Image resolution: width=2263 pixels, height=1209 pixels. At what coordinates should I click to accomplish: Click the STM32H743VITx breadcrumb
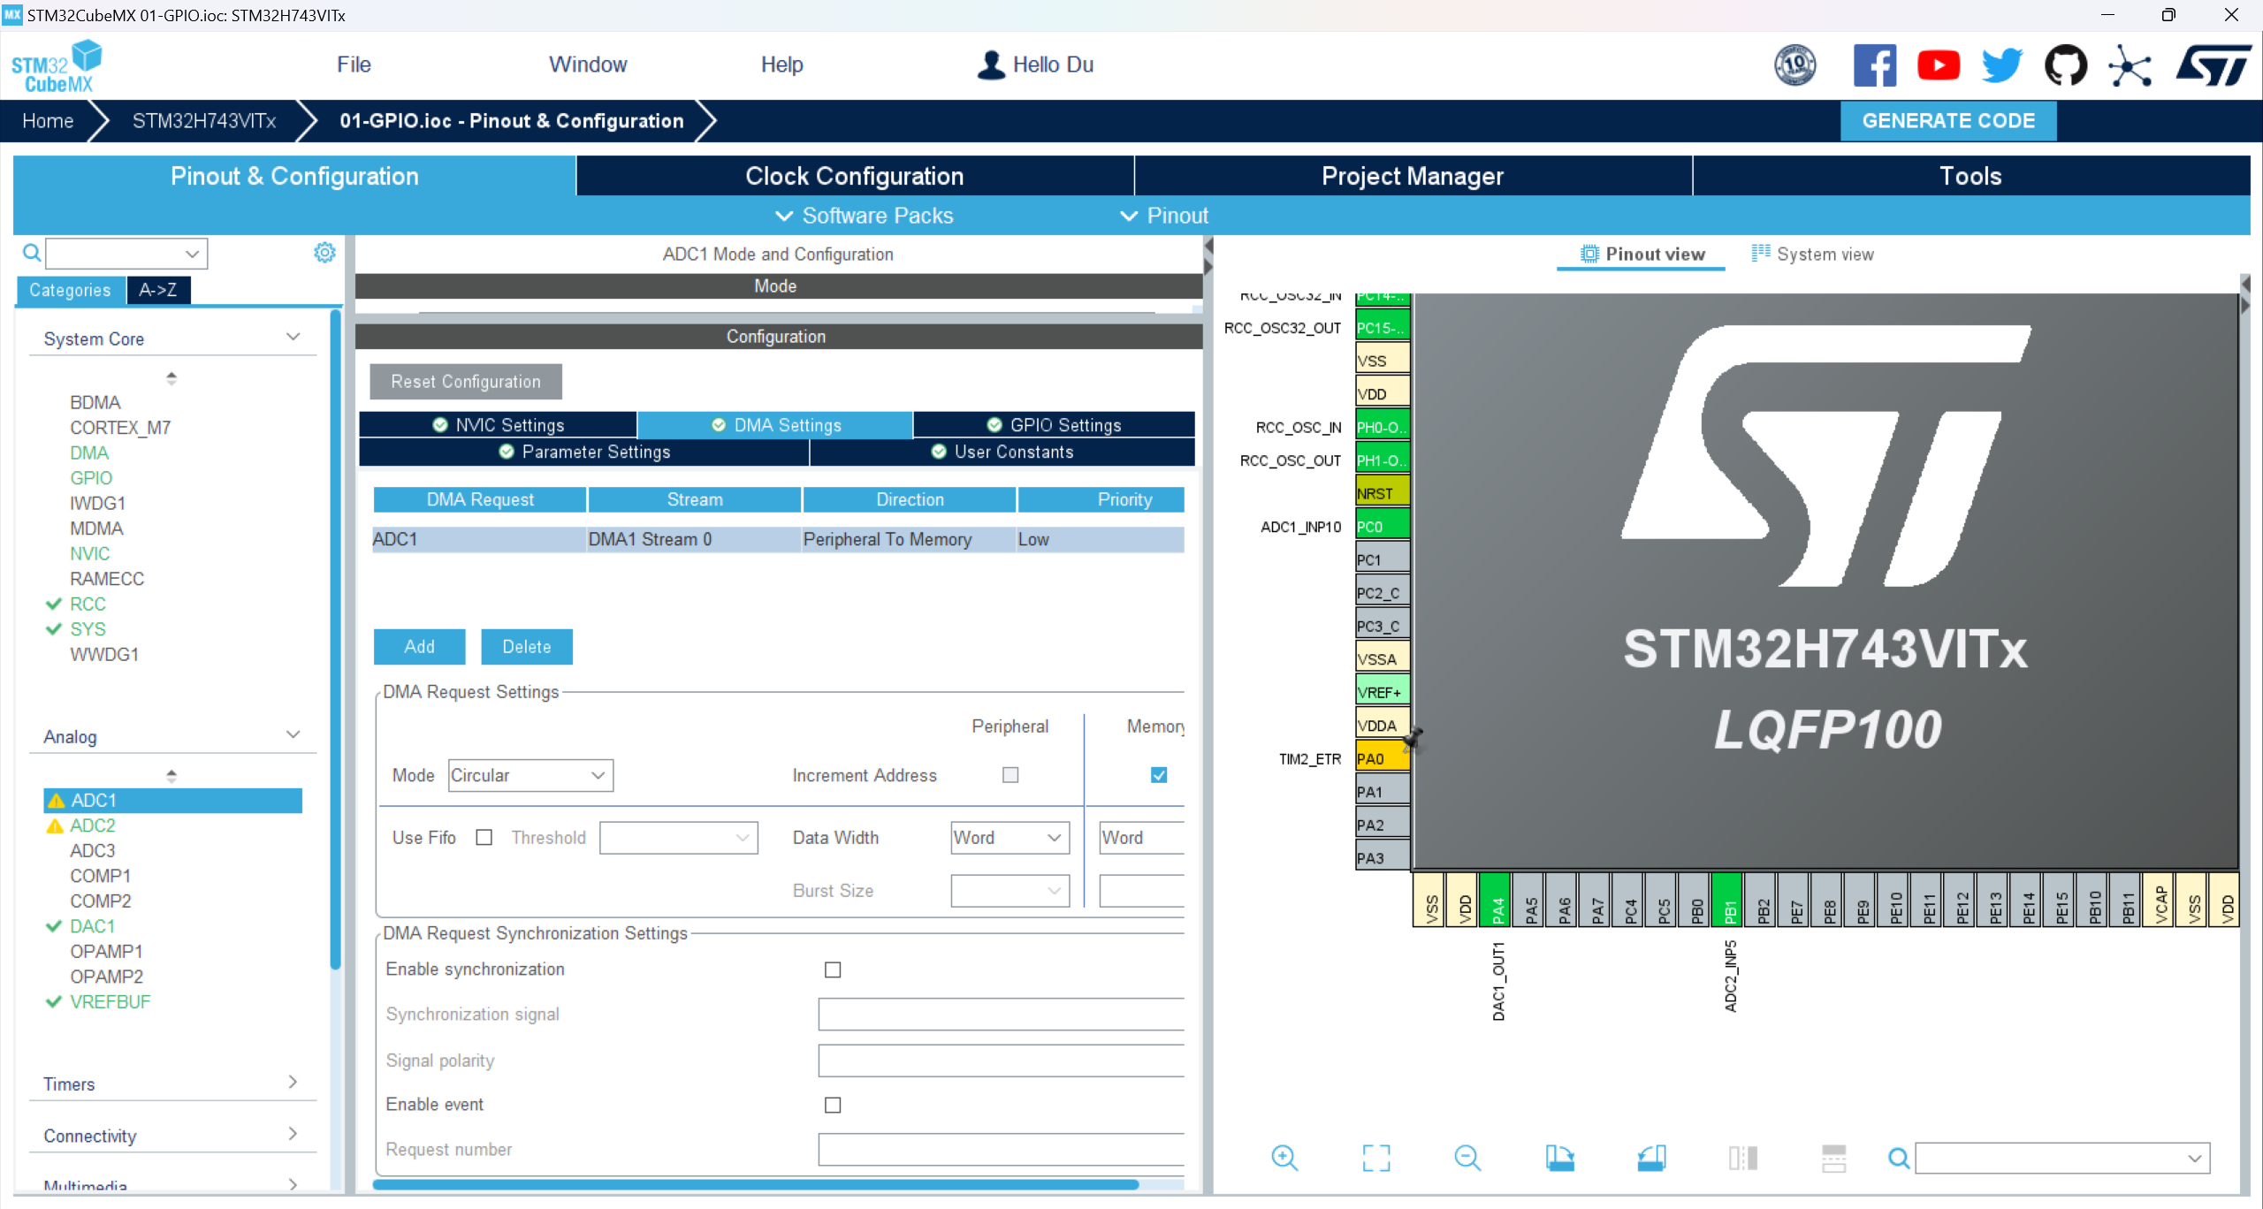click(204, 121)
